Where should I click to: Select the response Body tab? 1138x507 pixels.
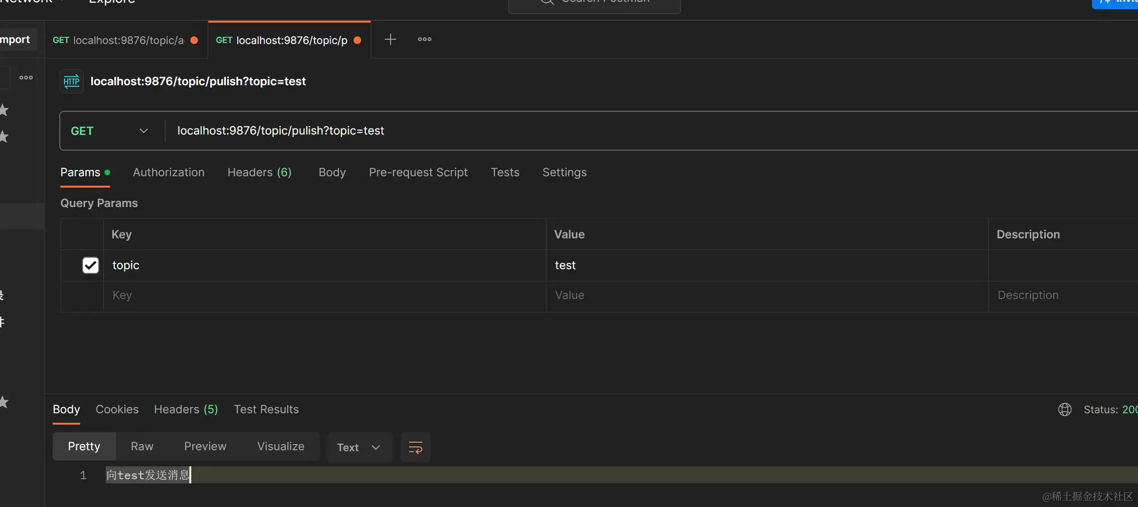[66, 409]
